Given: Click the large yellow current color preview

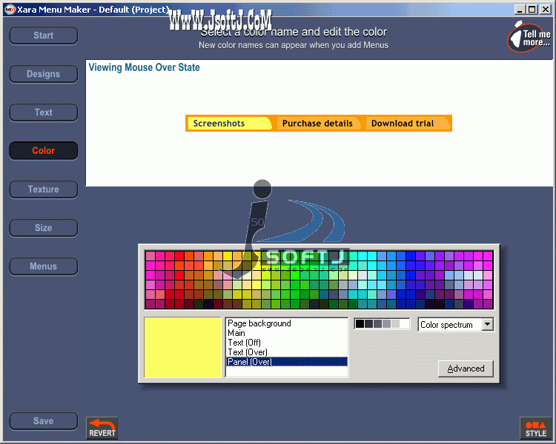Looking at the screenshot, I should pos(182,347).
